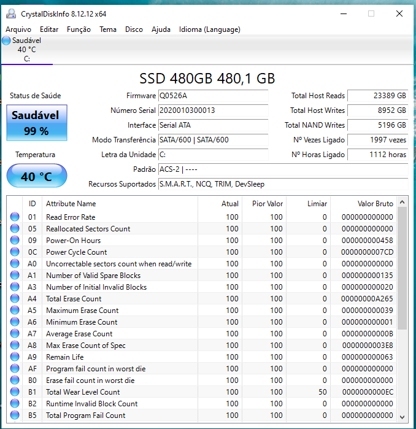Open the Arquivo menu
The width and height of the screenshot is (416, 429).
click(18, 29)
